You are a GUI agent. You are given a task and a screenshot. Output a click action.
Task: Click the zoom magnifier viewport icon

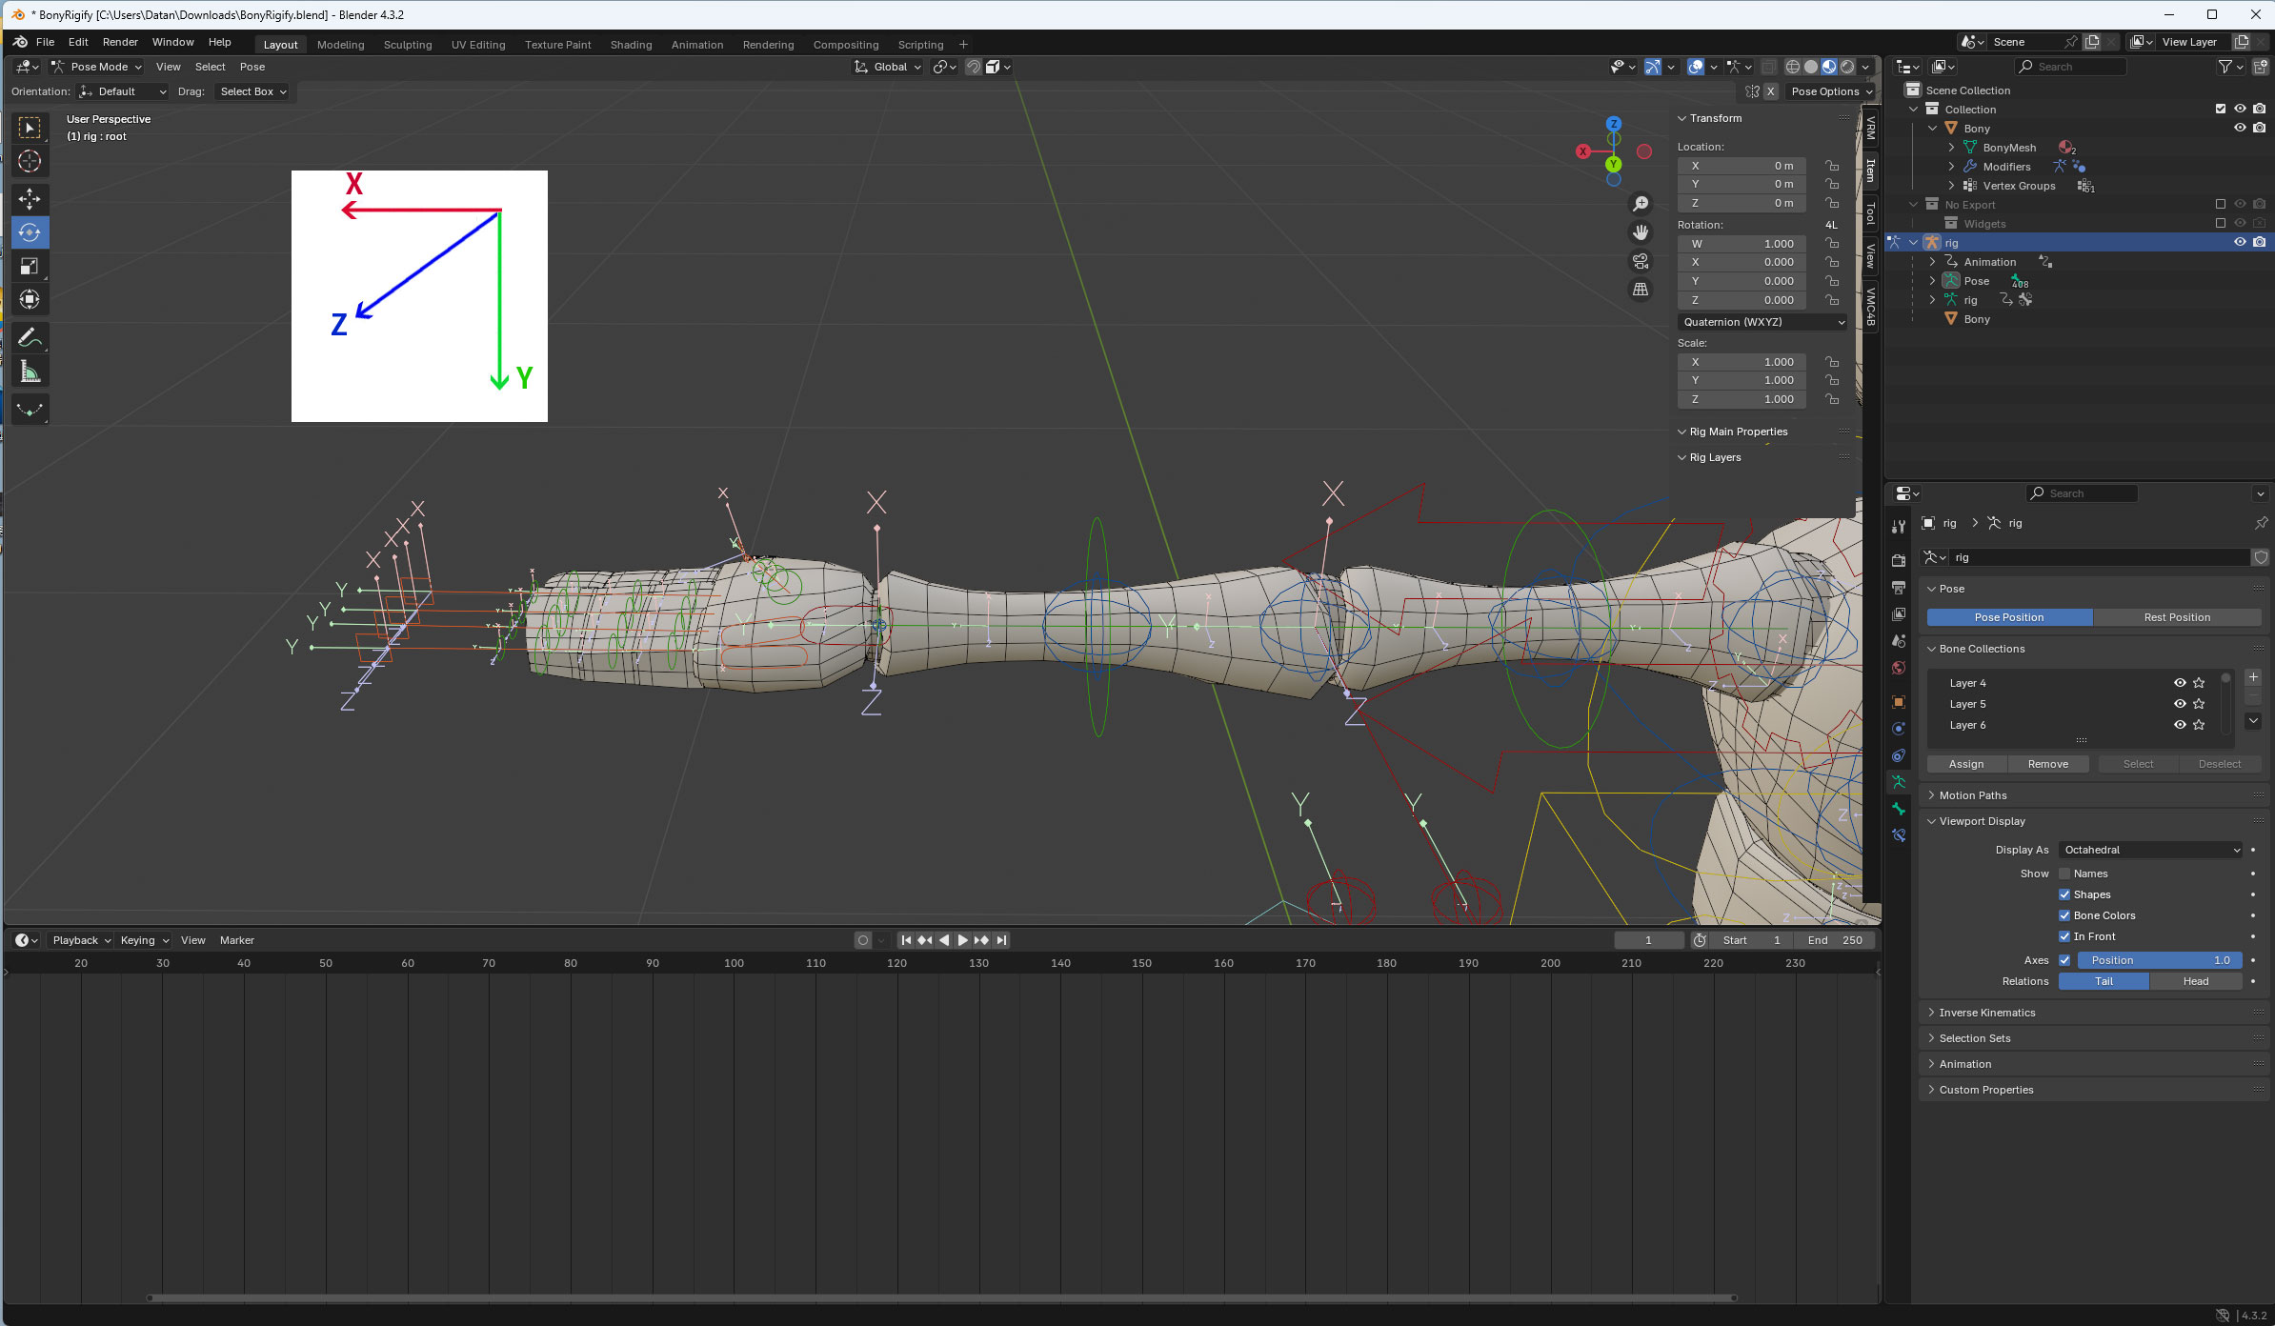(x=1640, y=204)
